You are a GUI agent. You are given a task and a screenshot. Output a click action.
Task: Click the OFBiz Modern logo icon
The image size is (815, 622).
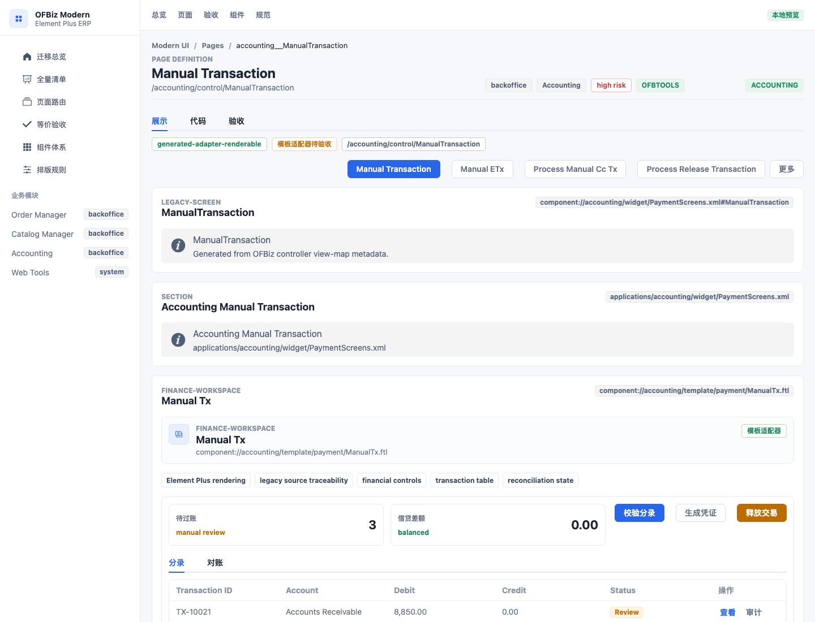point(19,19)
